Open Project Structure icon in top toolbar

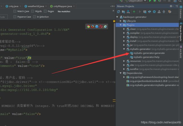tap(175, 1)
